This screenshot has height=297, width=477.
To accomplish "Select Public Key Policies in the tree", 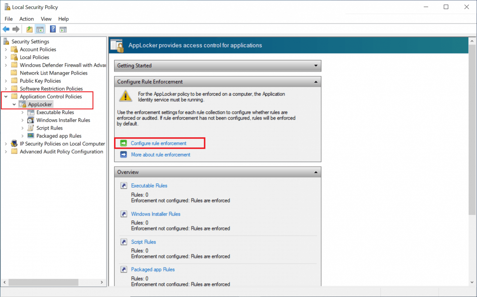I will (40, 81).
